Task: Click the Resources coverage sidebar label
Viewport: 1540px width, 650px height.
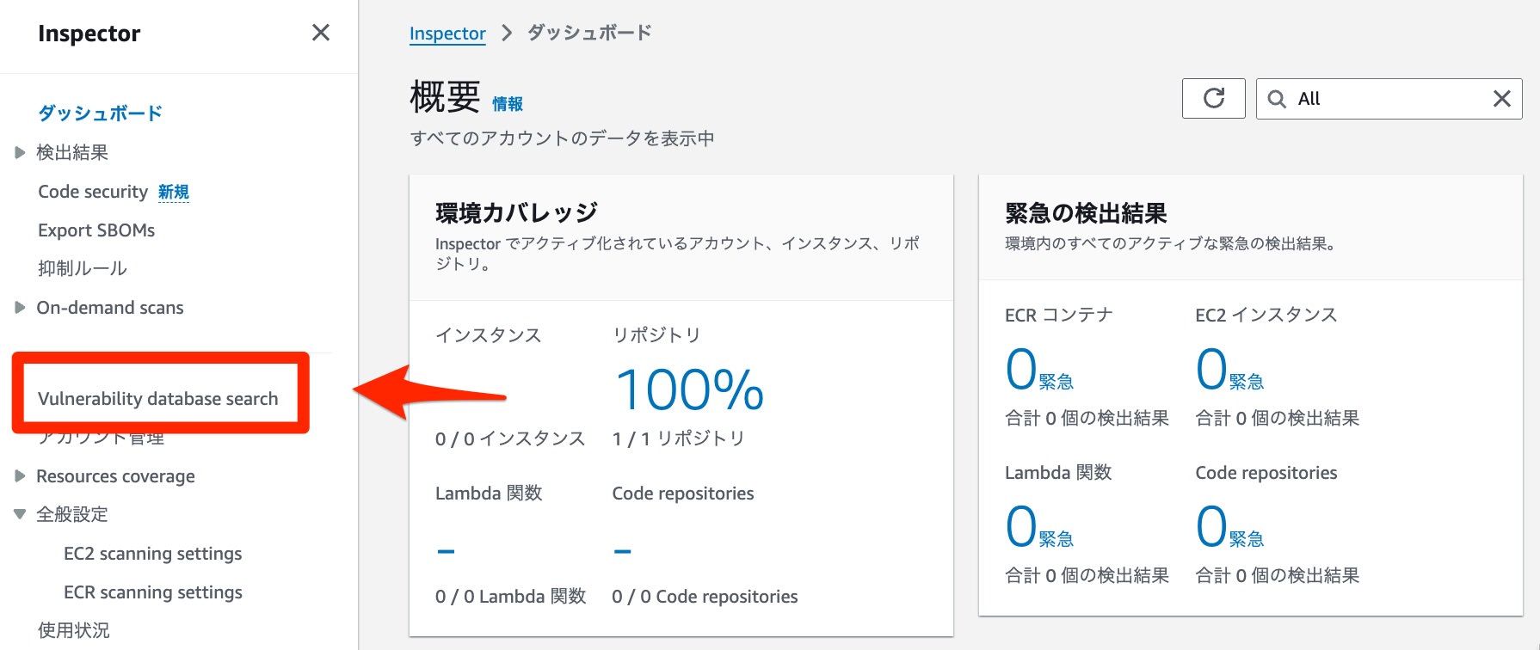Action: (115, 476)
